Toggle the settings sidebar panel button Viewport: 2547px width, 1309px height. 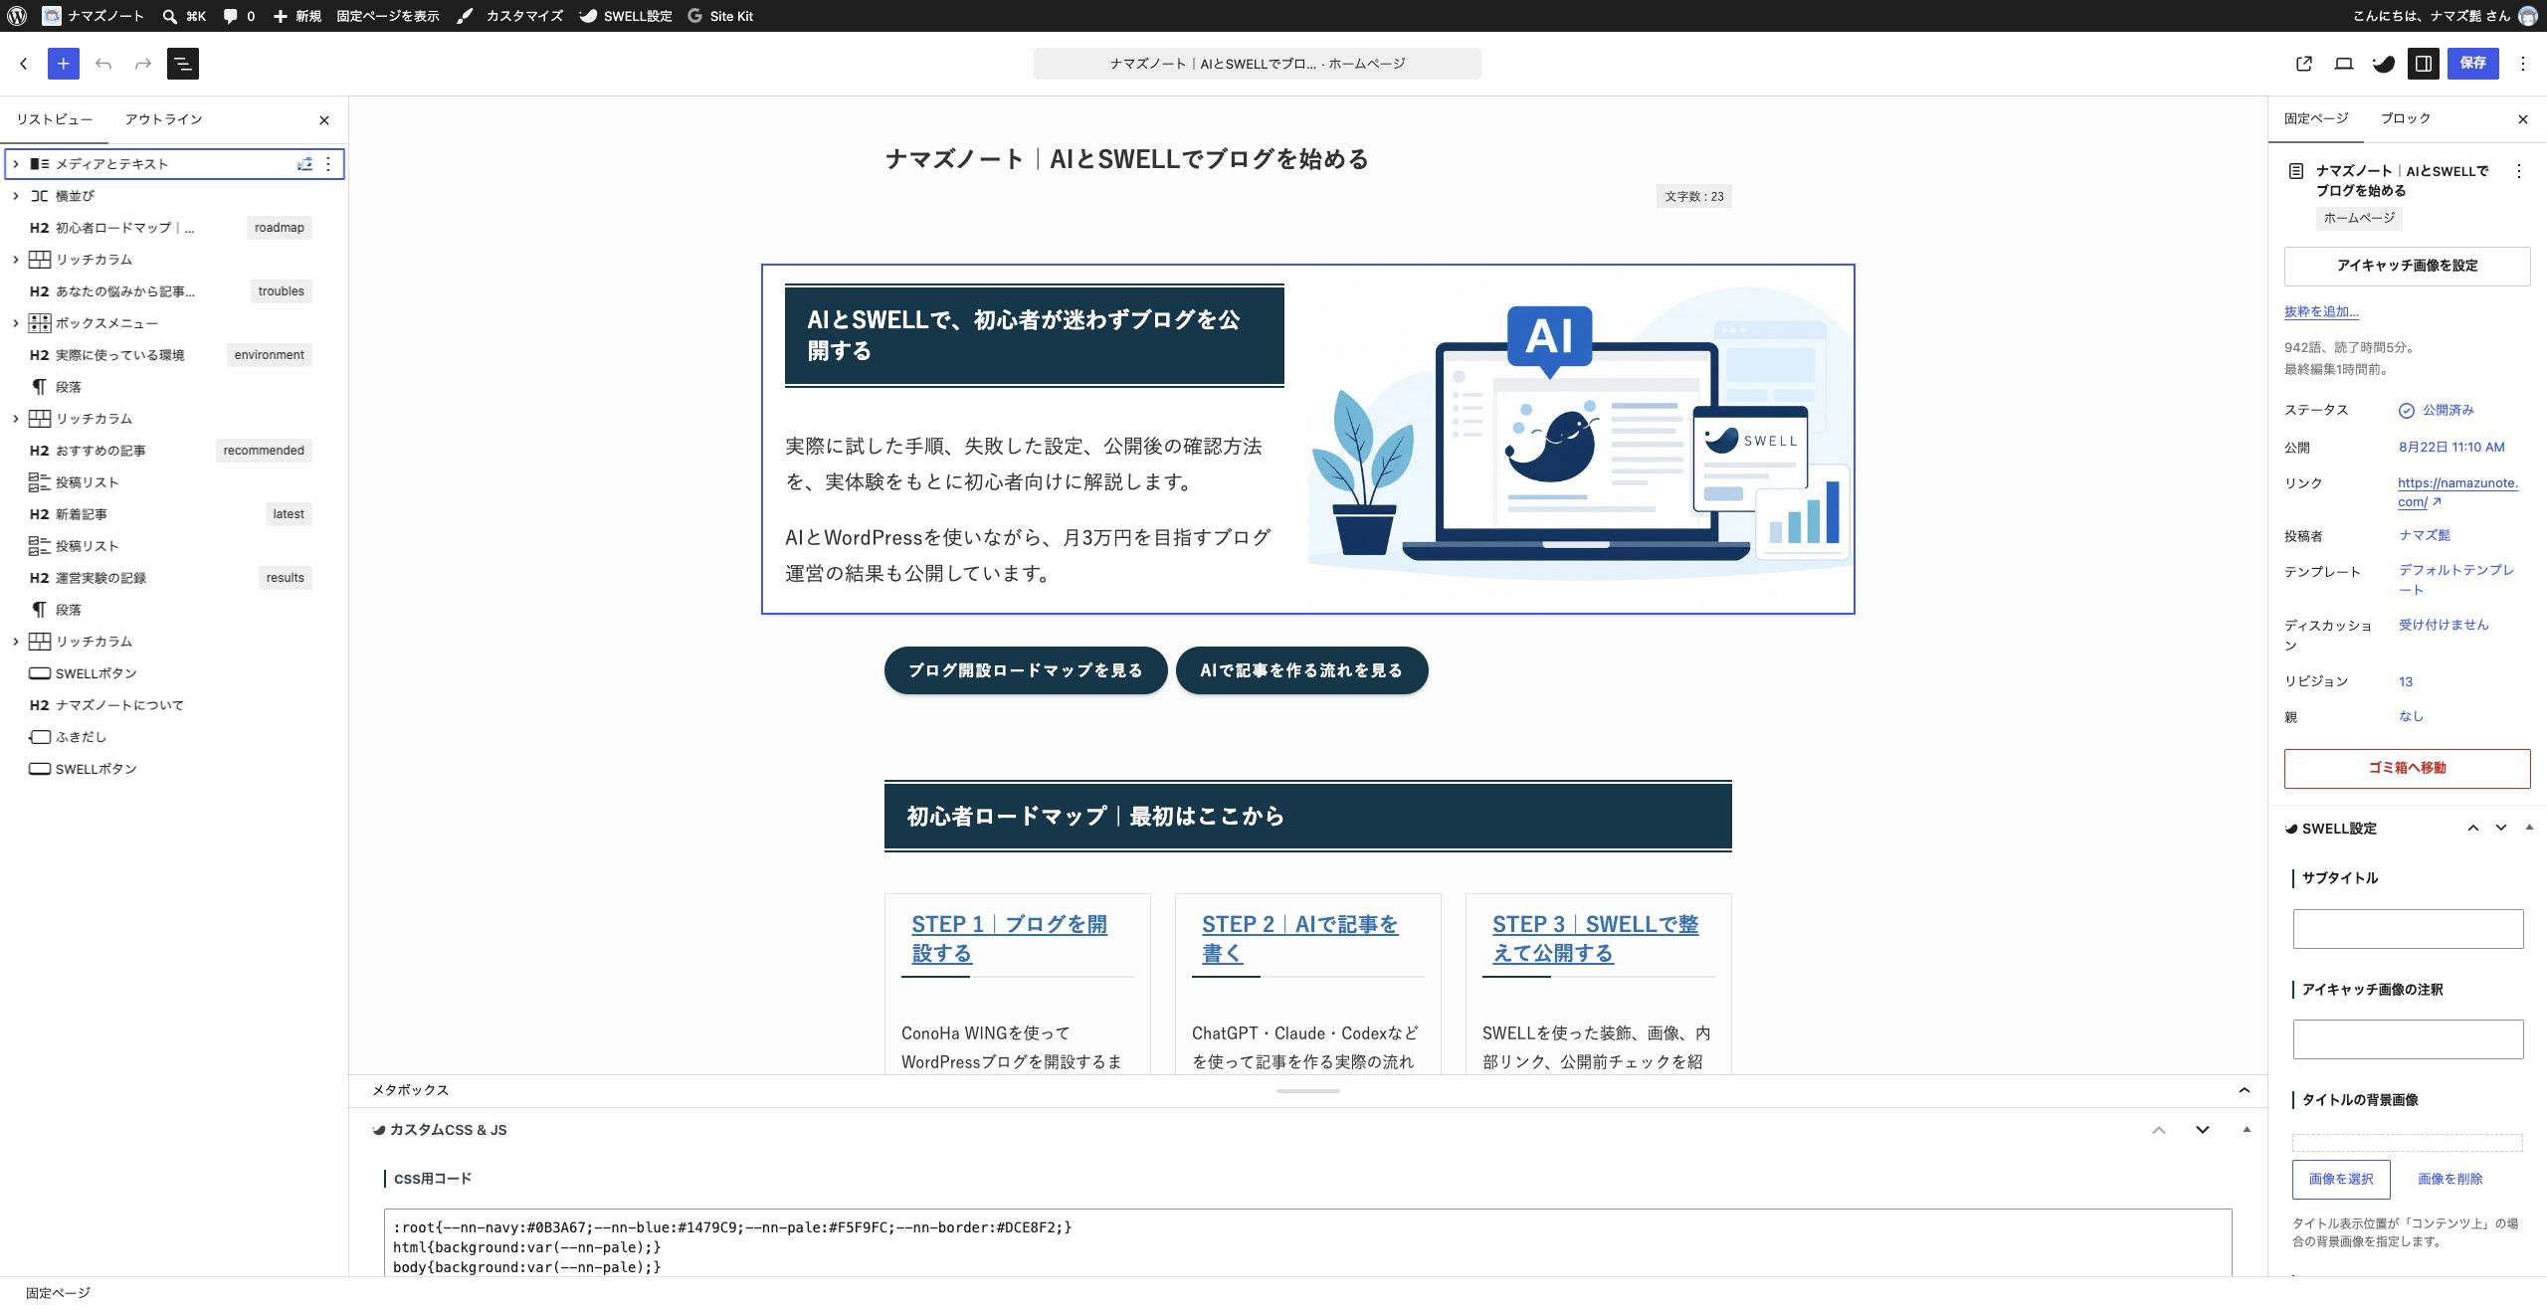tap(2424, 64)
